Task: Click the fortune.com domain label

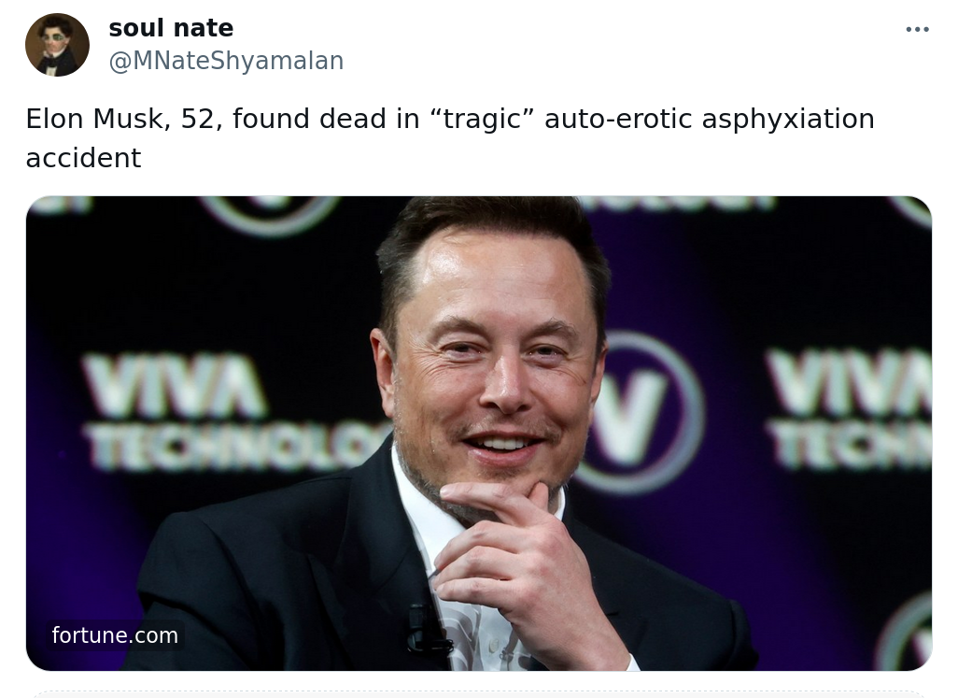Action: pyautogui.click(x=115, y=635)
